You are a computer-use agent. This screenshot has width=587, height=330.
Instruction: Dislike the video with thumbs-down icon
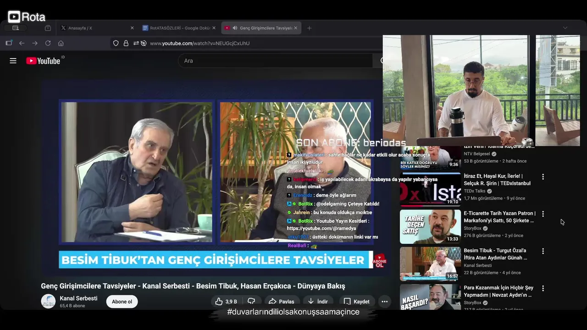pos(251,302)
